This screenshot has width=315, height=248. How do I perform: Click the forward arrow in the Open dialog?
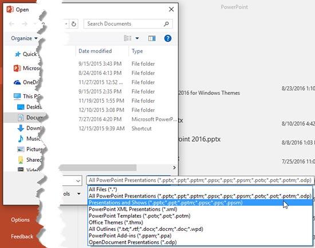pyautogui.click(x=25, y=24)
